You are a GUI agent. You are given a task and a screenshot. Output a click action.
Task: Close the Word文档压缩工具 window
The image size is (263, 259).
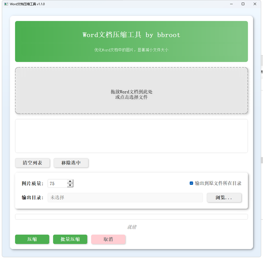click(x=255, y=4)
